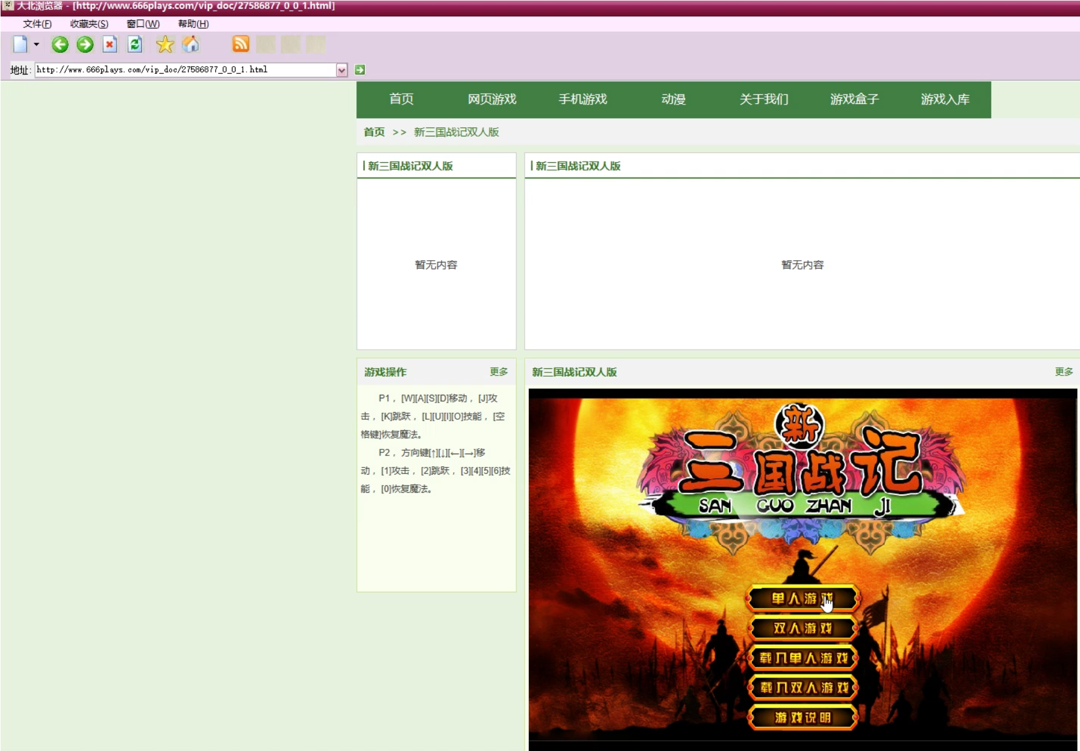Click 更多 in the 游戏操作 panel
The image size is (1080, 751).
(x=499, y=372)
